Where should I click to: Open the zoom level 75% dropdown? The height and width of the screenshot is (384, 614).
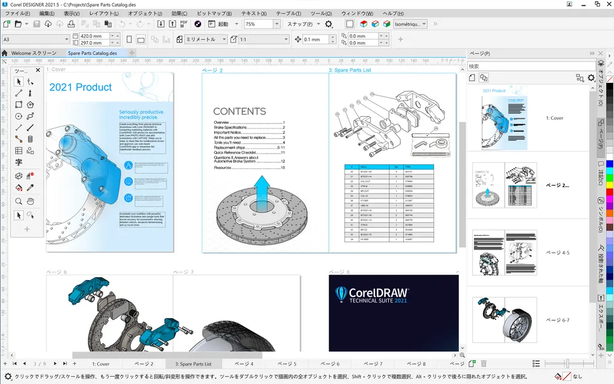277,24
